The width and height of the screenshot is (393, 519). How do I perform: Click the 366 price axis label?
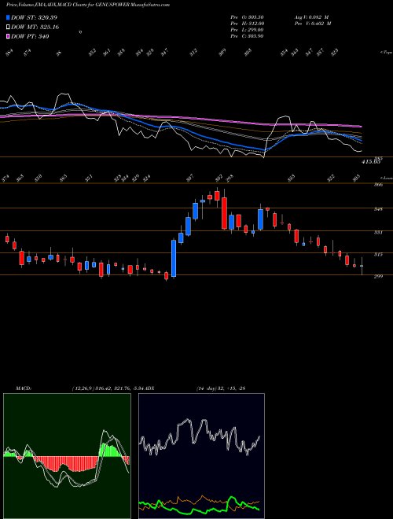[x=378, y=185]
